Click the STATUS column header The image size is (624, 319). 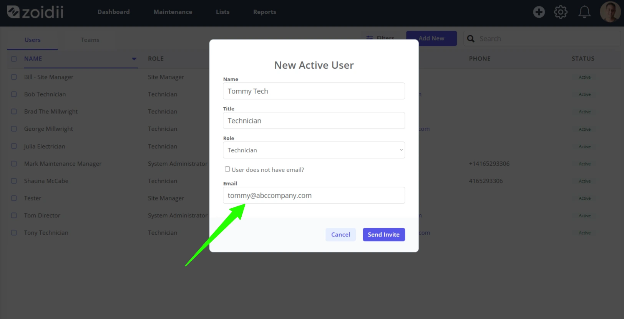click(x=583, y=59)
